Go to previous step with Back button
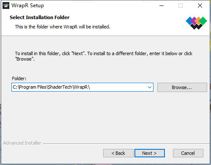Image resolution: width=211 pixels, height=165 pixels. click(x=118, y=153)
